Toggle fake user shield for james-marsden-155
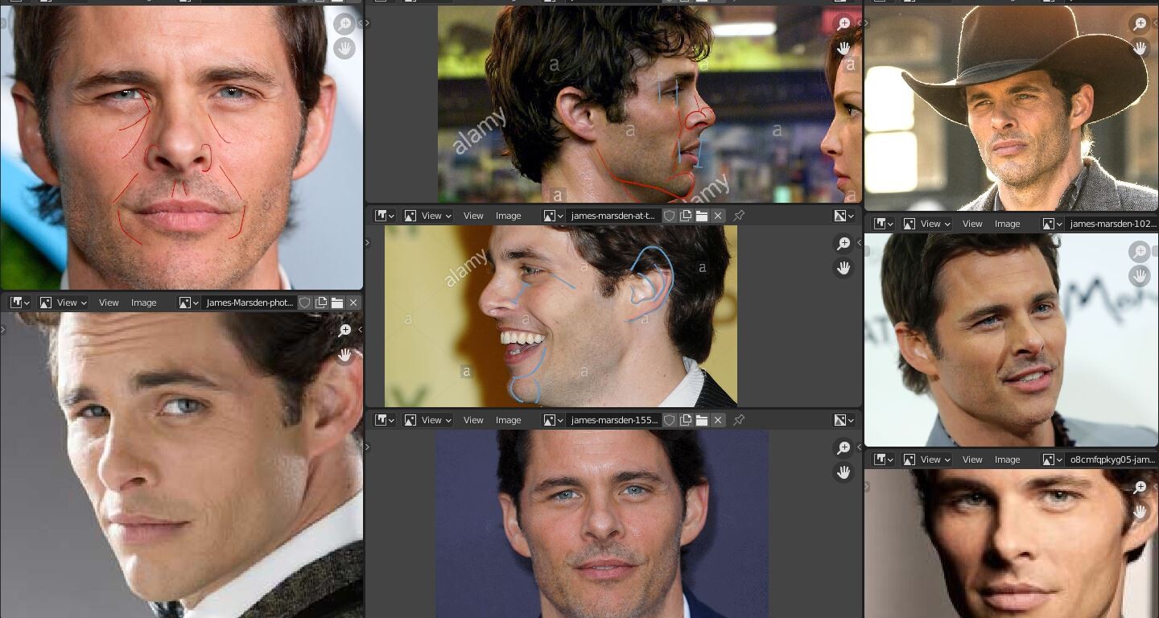 (670, 420)
